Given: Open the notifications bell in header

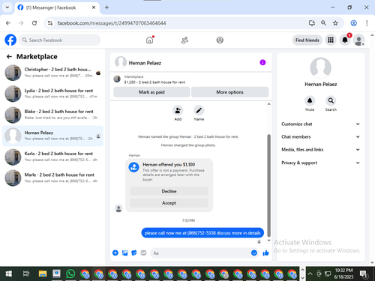Looking at the screenshot, I should (x=345, y=40).
